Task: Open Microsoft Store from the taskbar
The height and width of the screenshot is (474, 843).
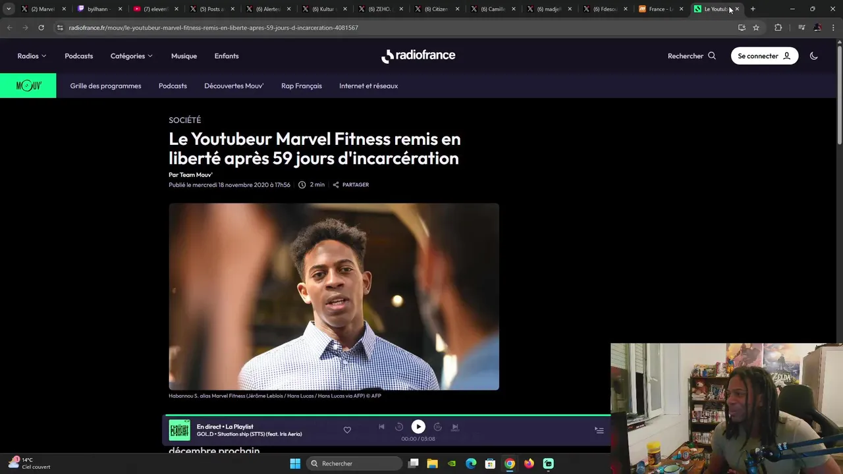Action: (x=491, y=463)
